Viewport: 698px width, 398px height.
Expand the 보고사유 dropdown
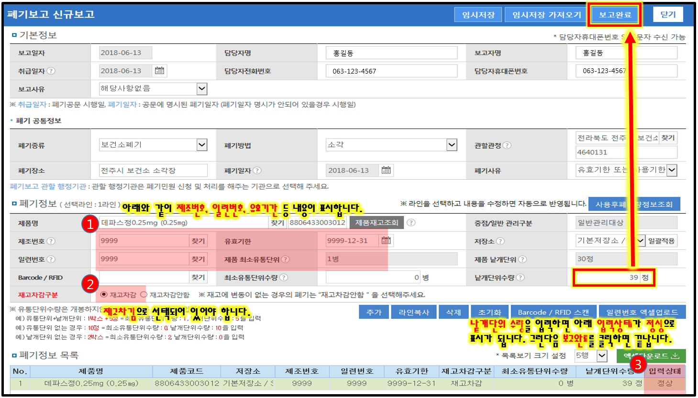202,89
